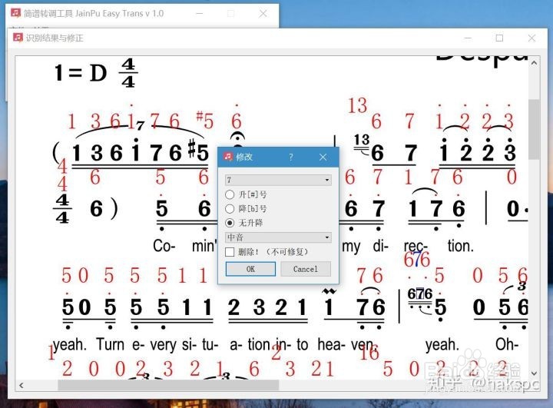Select the 升[#]号 sharp radio button
Image resolution: width=553 pixels, height=408 pixels.
[x=230, y=194]
